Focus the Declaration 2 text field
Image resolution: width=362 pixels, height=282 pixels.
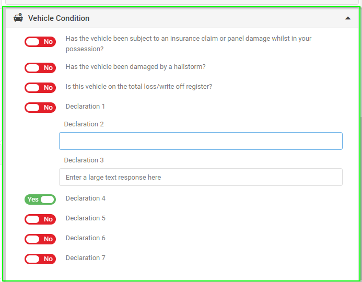(201, 141)
